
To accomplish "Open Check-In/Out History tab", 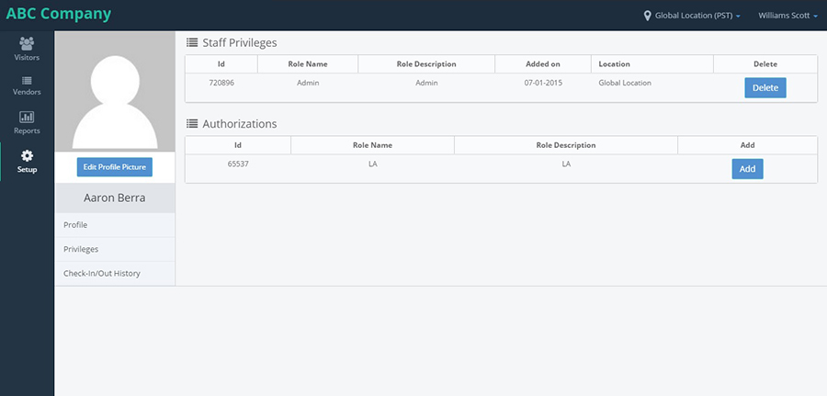I will [115, 274].
